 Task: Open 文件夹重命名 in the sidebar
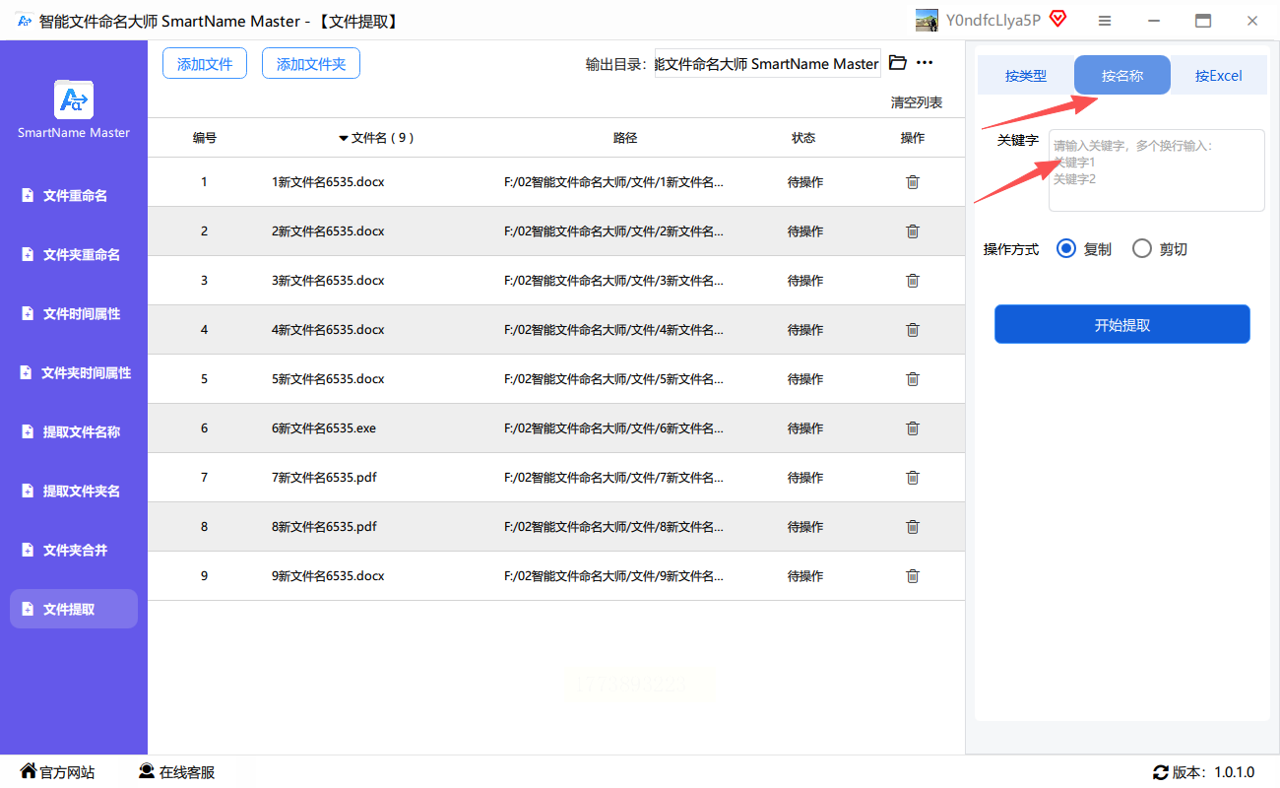pos(74,255)
